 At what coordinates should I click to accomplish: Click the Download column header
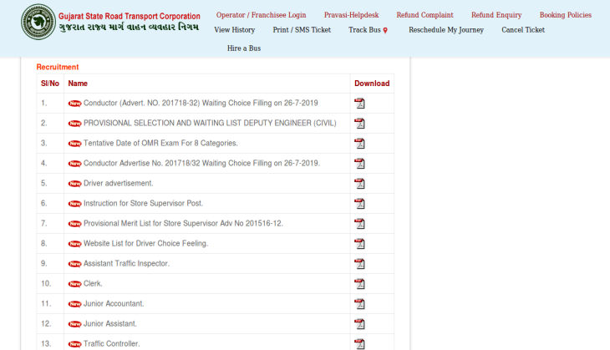372,84
